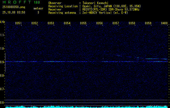Click the 0354 time marker
Screen dimensions: 170x108
click(67, 23)
